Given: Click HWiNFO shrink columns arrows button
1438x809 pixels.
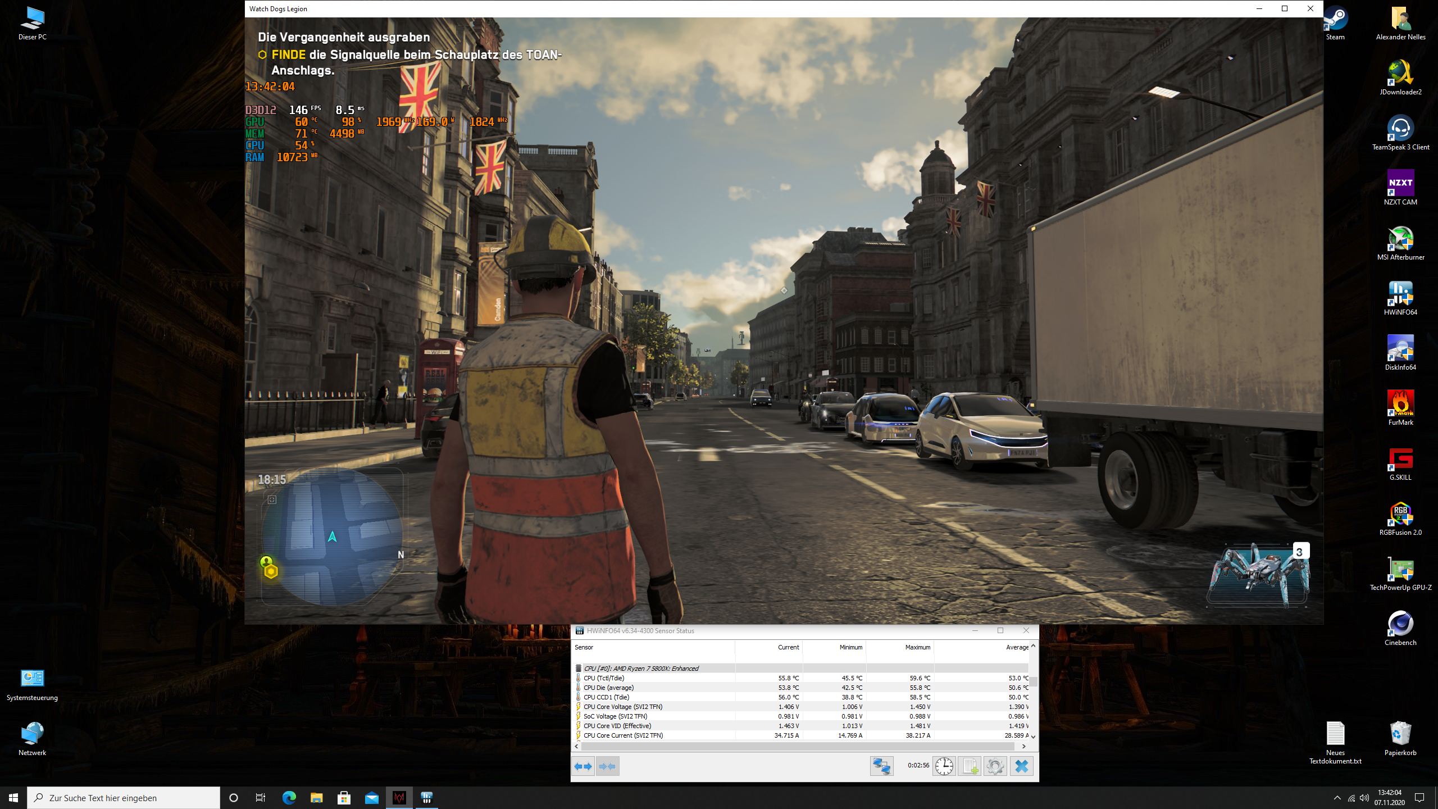Looking at the screenshot, I should [x=608, y=766].
